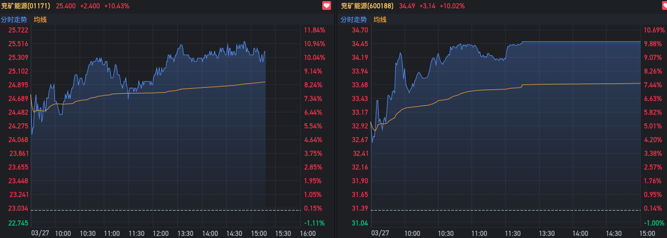Click the green 22.745 price axis label

[x=19, y=223]
